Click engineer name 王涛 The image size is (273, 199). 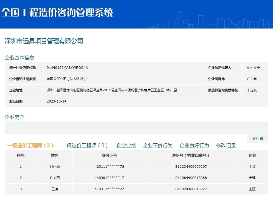[55, 189]
